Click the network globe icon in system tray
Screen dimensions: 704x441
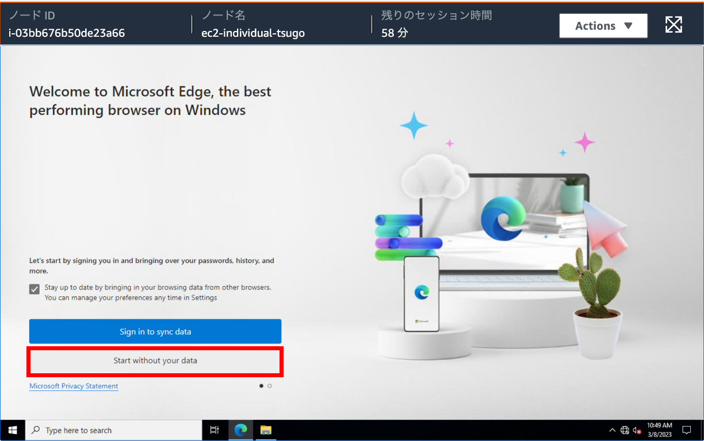point(625,430)
